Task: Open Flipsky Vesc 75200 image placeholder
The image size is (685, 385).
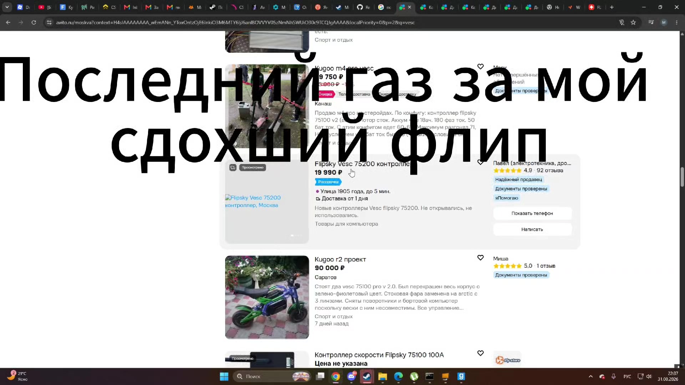Action: pyautogui.click(x=267, y=202)
